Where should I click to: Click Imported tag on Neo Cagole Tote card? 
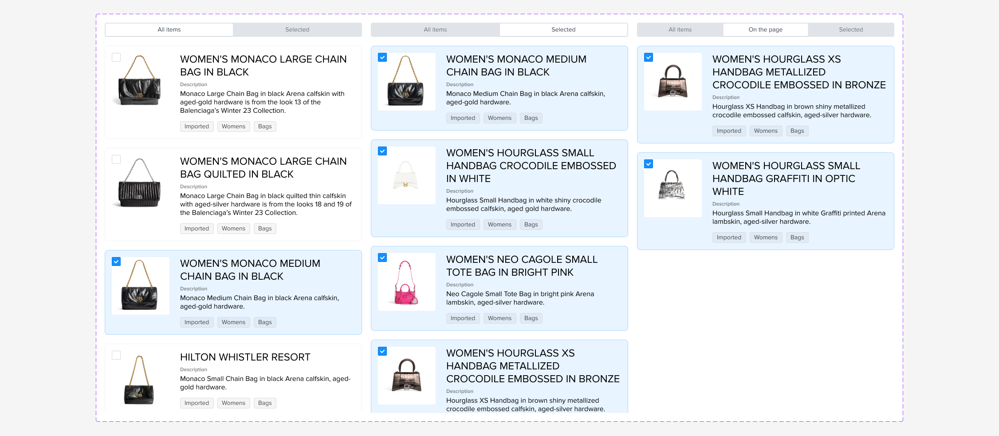[x=463, y=318]
